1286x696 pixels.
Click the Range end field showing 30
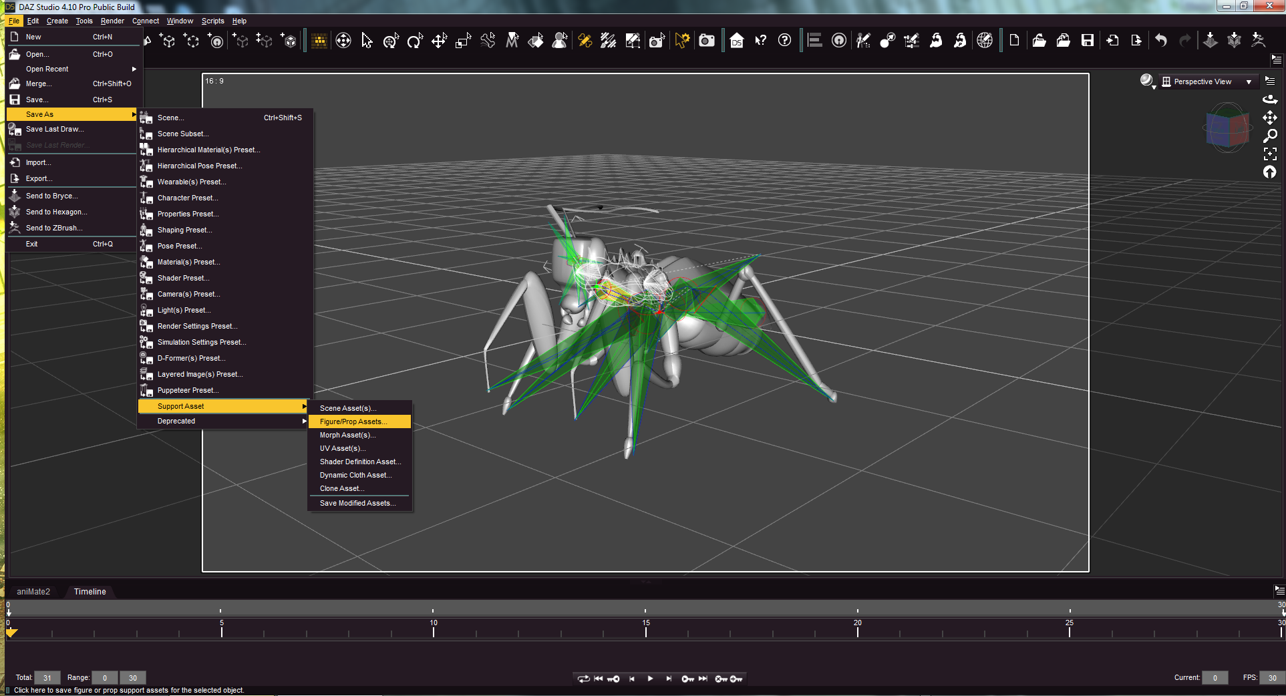(x=133, y=678)
